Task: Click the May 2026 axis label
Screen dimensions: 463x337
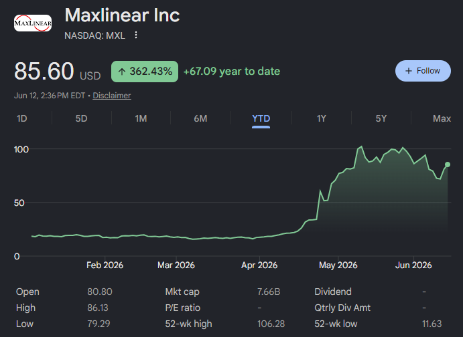Action: [338, 265]
